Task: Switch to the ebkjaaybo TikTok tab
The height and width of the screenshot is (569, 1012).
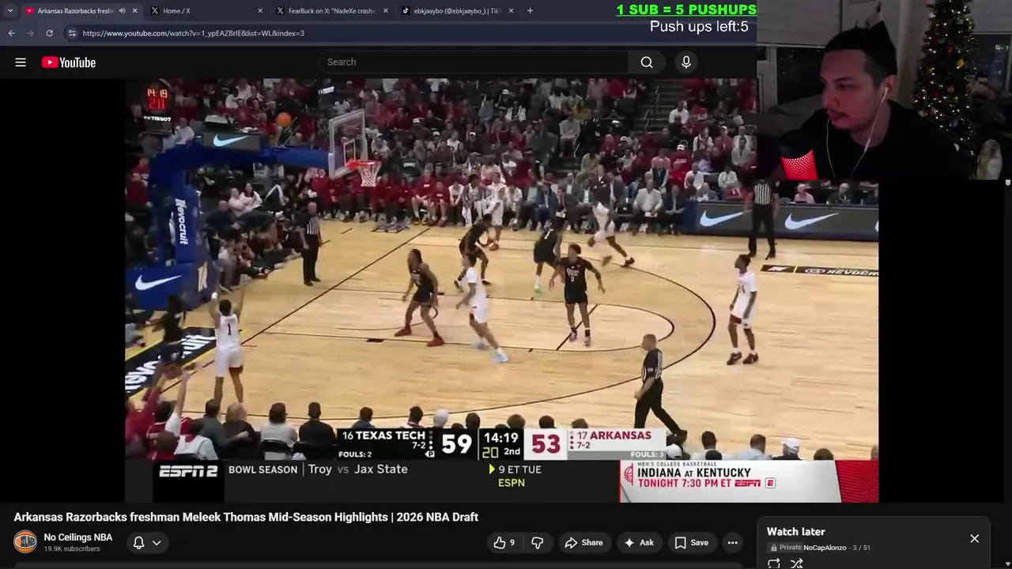Action: (x=457, y=11)
